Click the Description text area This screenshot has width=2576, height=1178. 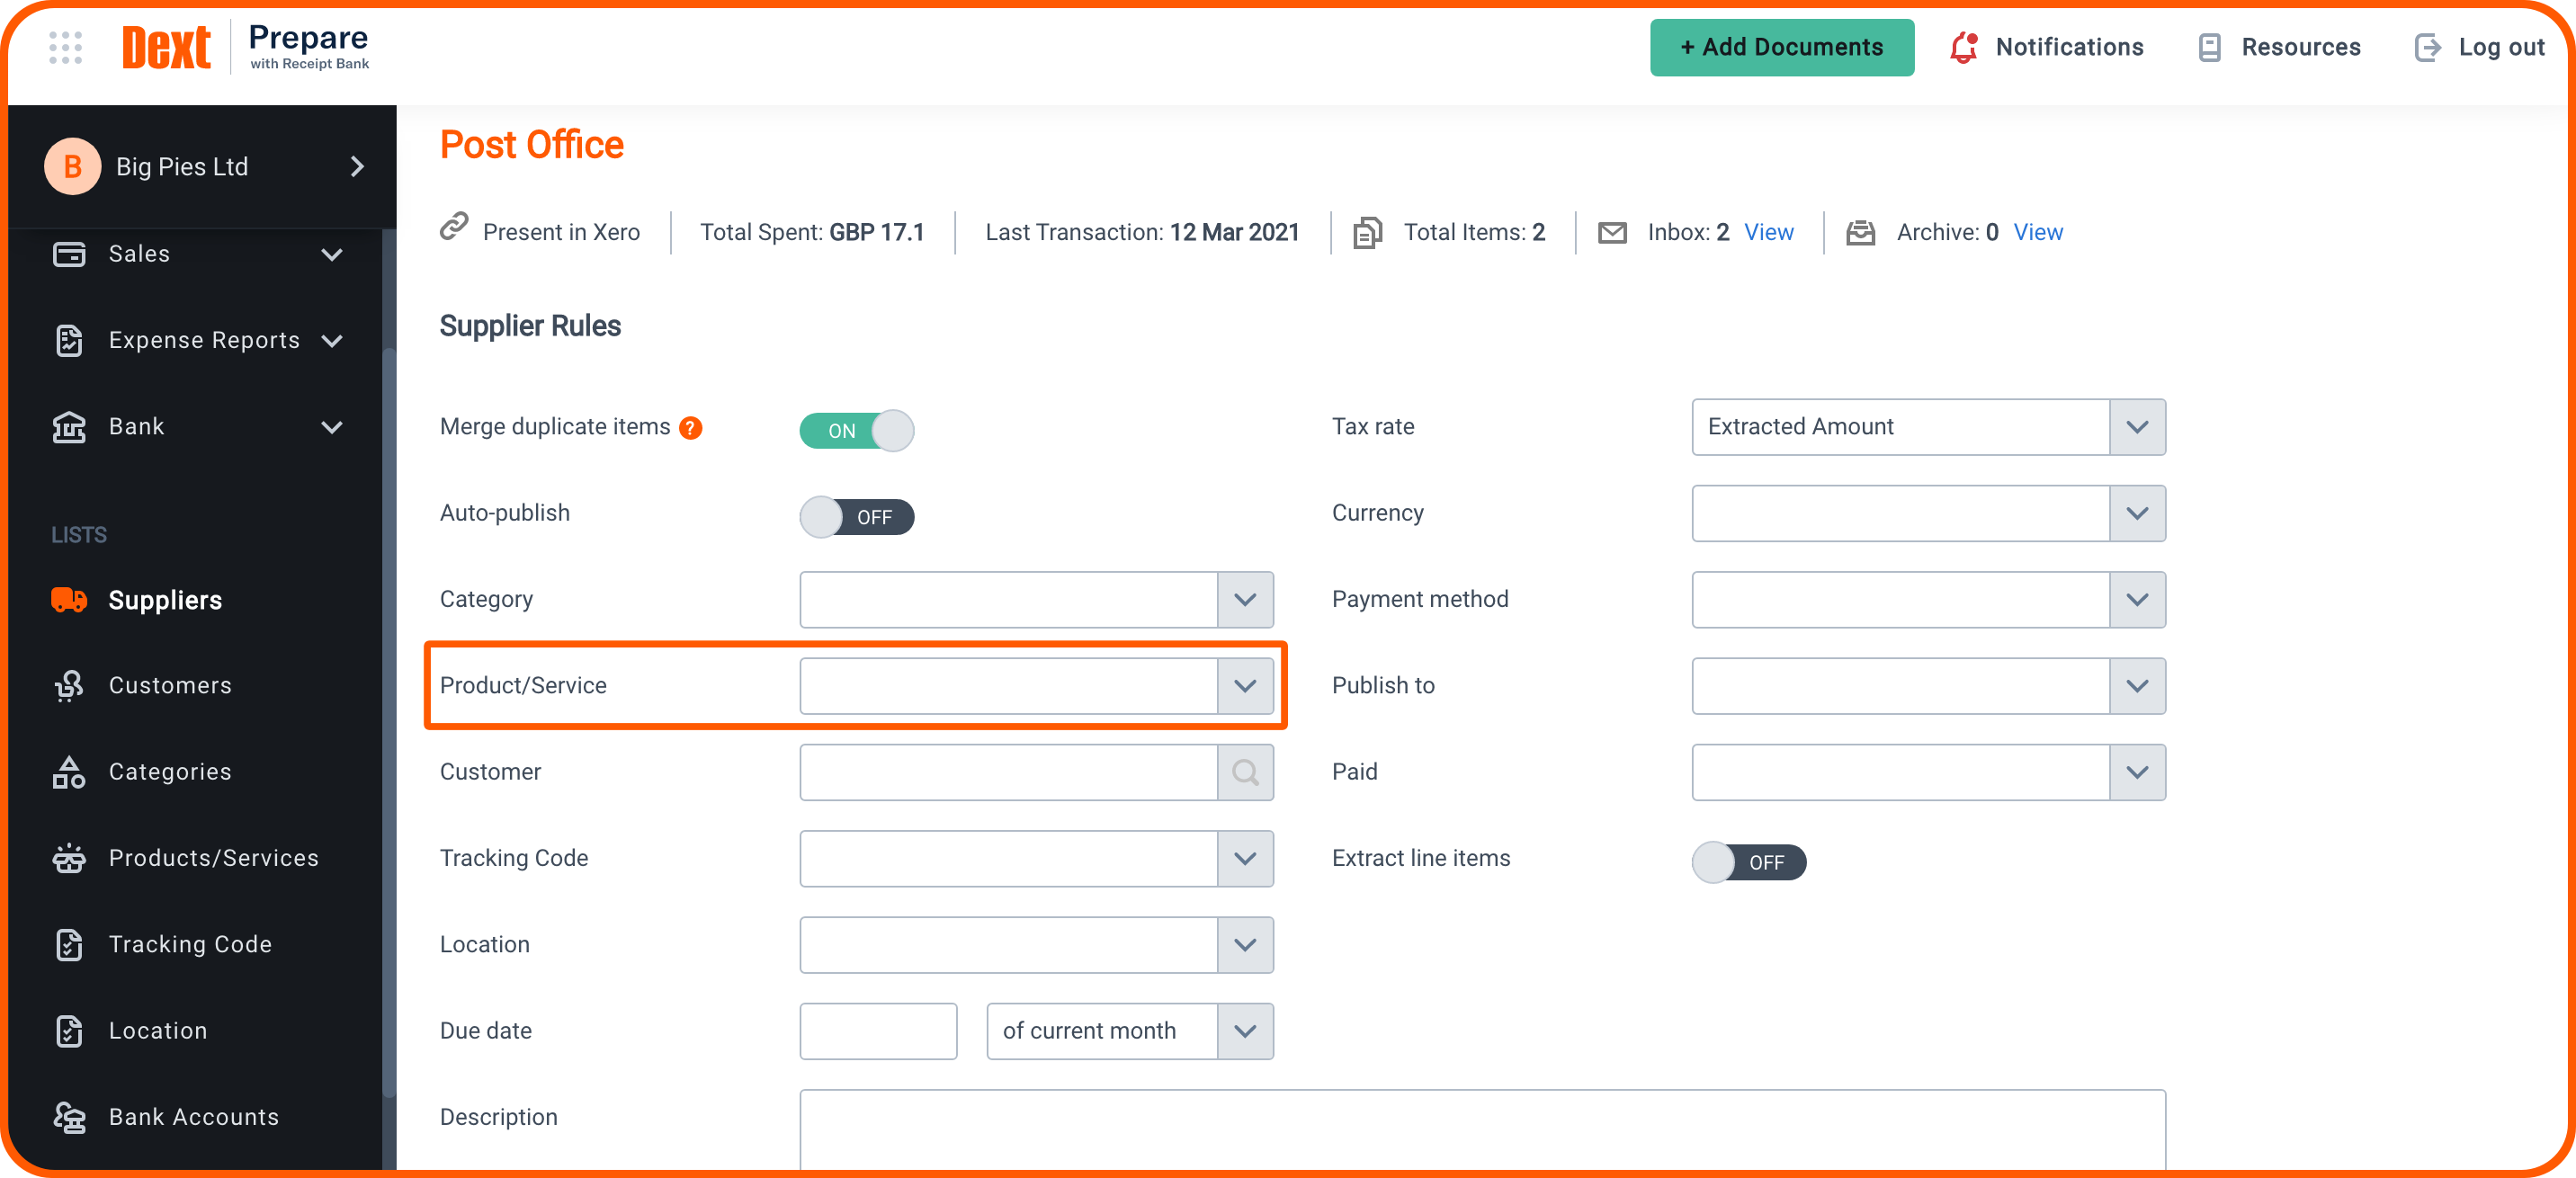pyautogui.click(x=1482, y=1129)
